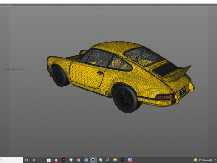Click the Windows taskbar search box
This screenshot has width=217, height=163.
(x=11, y=160)
